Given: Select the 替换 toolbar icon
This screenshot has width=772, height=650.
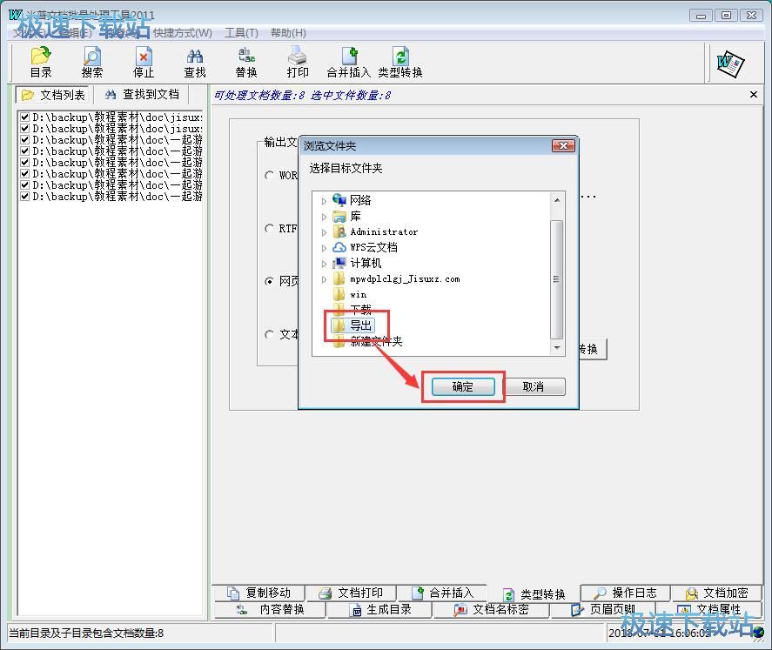Looking at the screenshot, I should [246, 62].
